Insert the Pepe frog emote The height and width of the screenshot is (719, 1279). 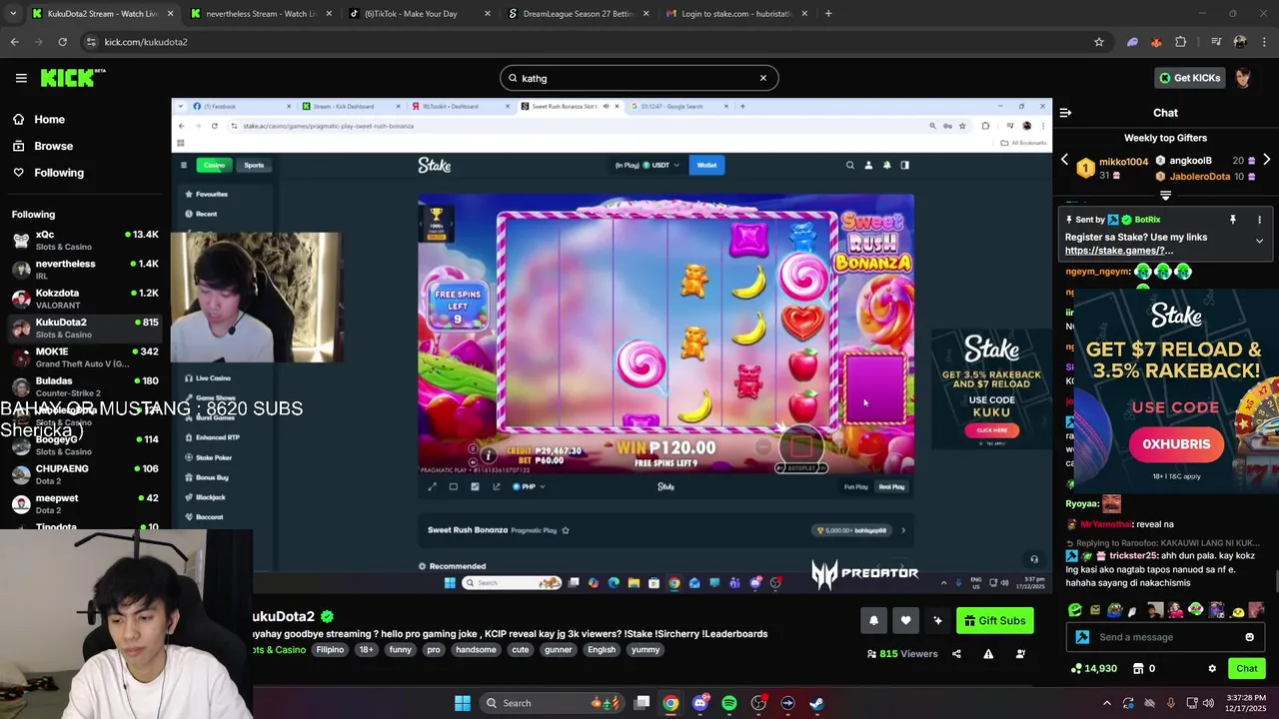coord(1115,610)
